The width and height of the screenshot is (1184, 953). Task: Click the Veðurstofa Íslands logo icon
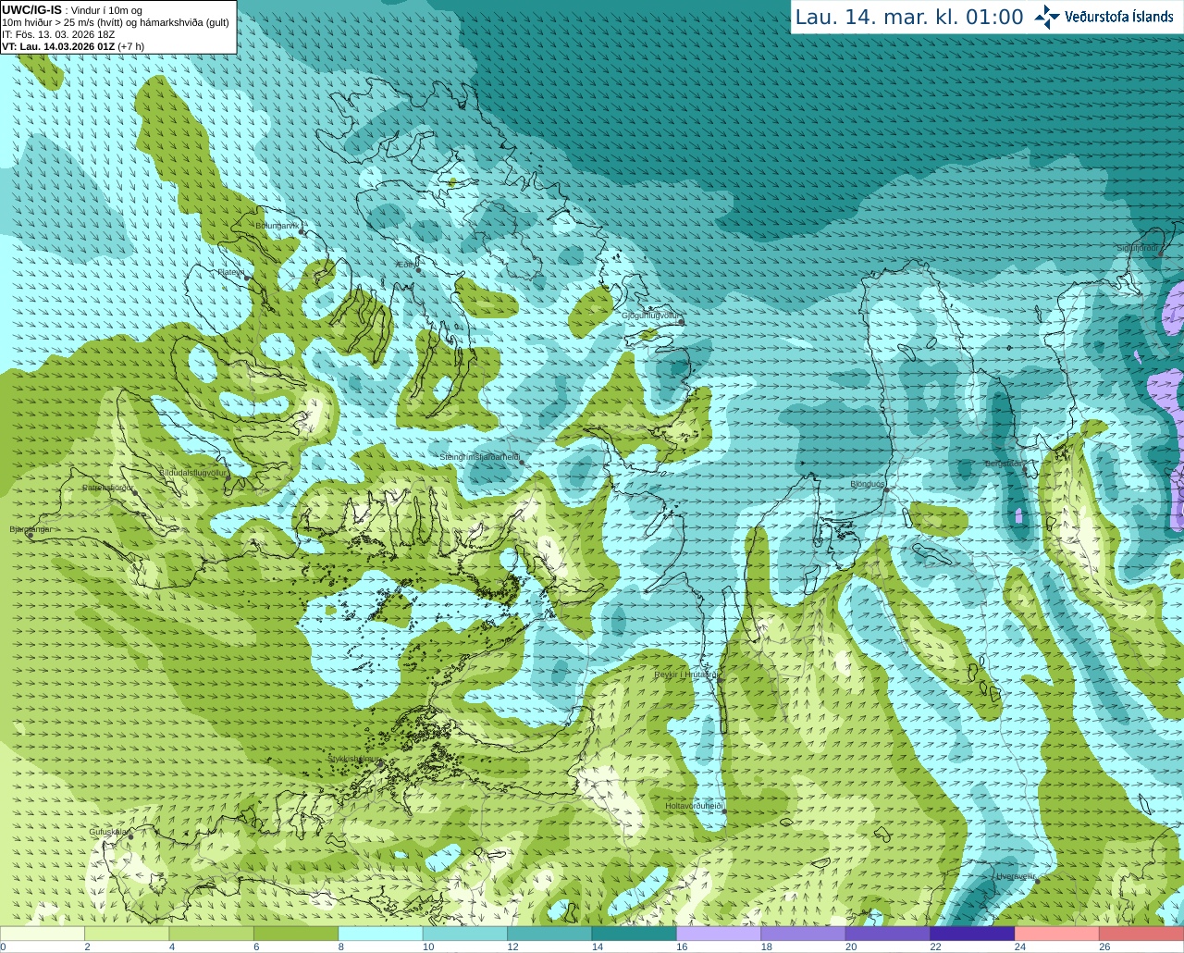point(1047,17)
